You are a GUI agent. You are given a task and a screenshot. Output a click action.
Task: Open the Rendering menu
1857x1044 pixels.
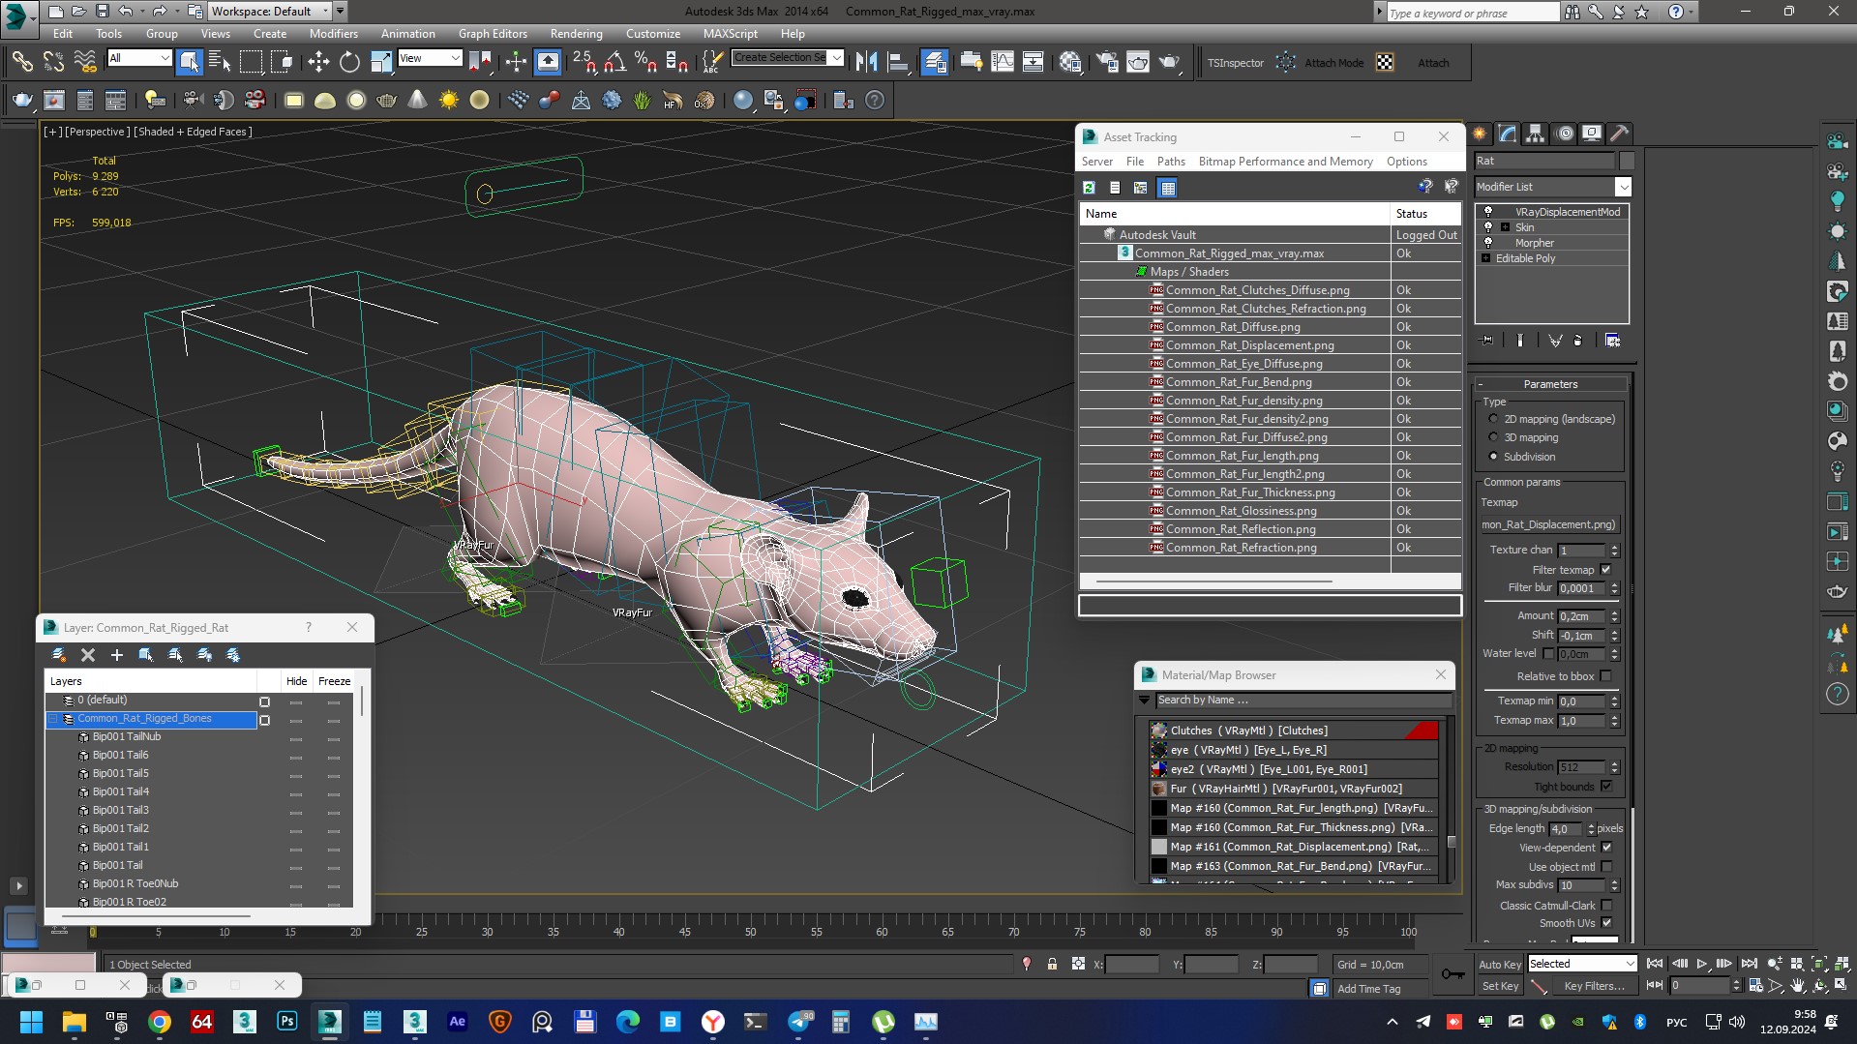576,33
